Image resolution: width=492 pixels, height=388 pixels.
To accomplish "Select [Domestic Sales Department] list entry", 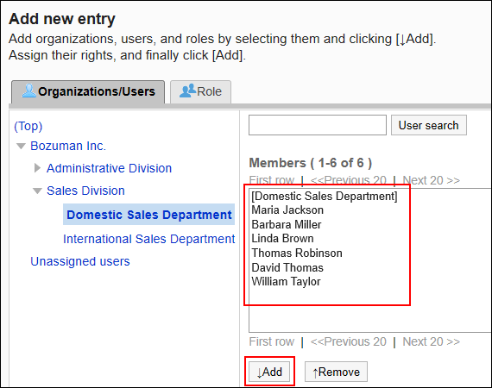I will 325,197.
